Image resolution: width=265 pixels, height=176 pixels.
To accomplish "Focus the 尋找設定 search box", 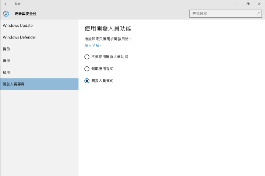I will (226, 14).
